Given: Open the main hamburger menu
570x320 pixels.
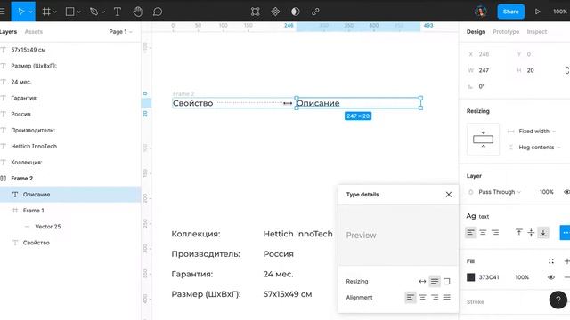Looking at the screenshot, I should coord(2,12).
